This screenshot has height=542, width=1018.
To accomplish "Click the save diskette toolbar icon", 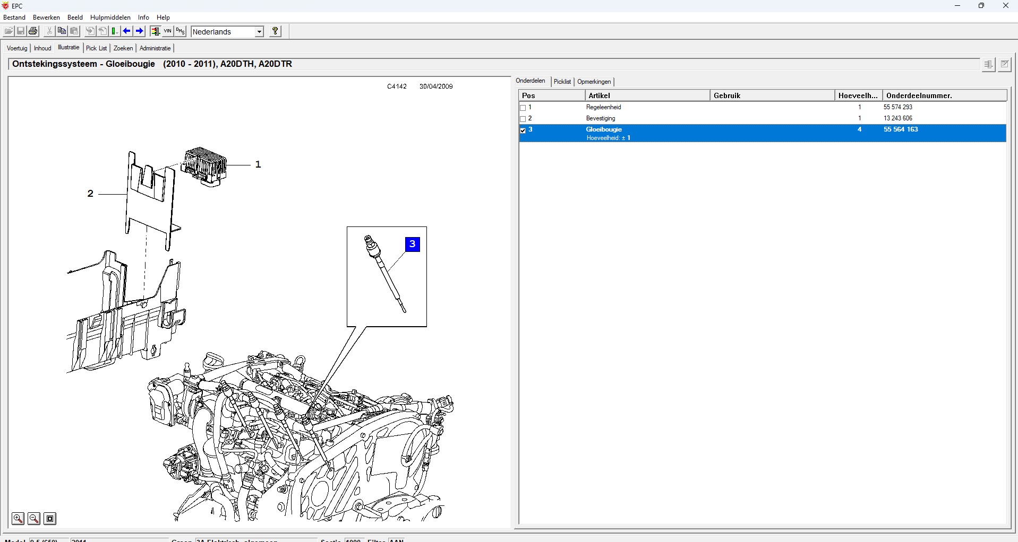I will pyautogui.click(x=21, y=31).
